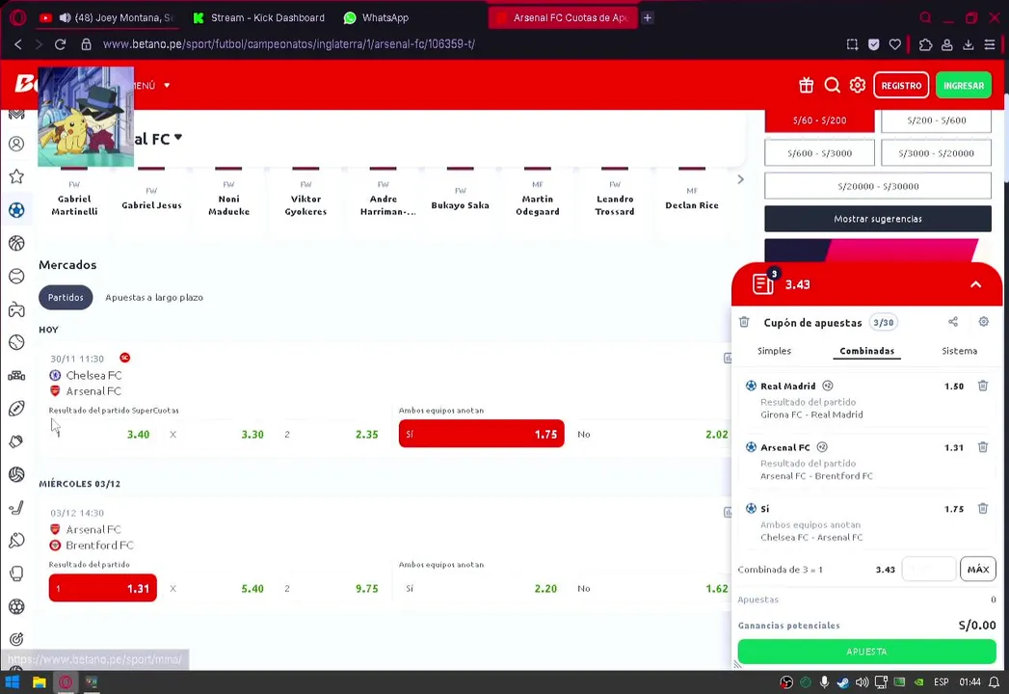Place bet with APUESTA button

[x=866, y=652]
